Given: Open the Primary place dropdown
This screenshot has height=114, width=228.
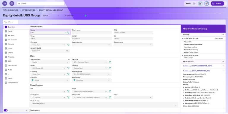Looking at the screenshot, I should click(x=92, y=74).
